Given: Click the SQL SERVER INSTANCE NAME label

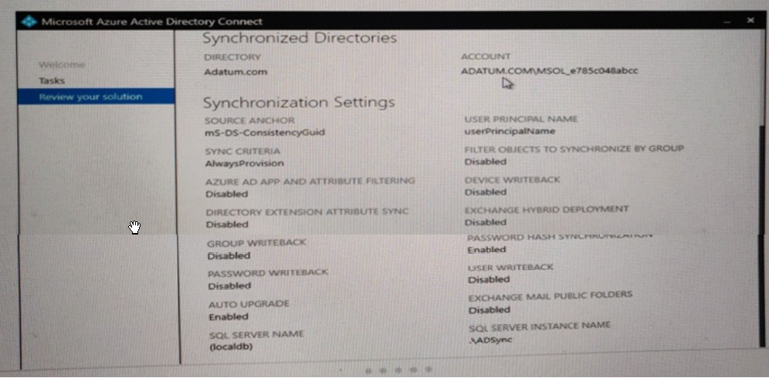Looking at the screenshot, I should coord(540,326).
